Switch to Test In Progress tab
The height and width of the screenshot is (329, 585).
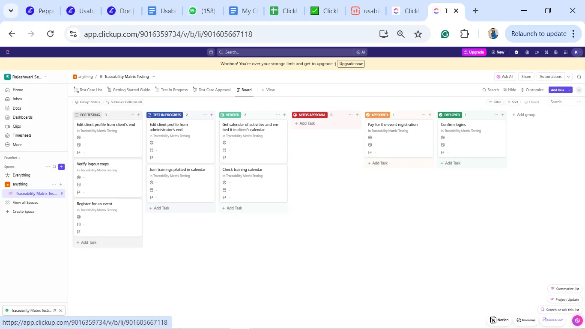click(171, 90)
